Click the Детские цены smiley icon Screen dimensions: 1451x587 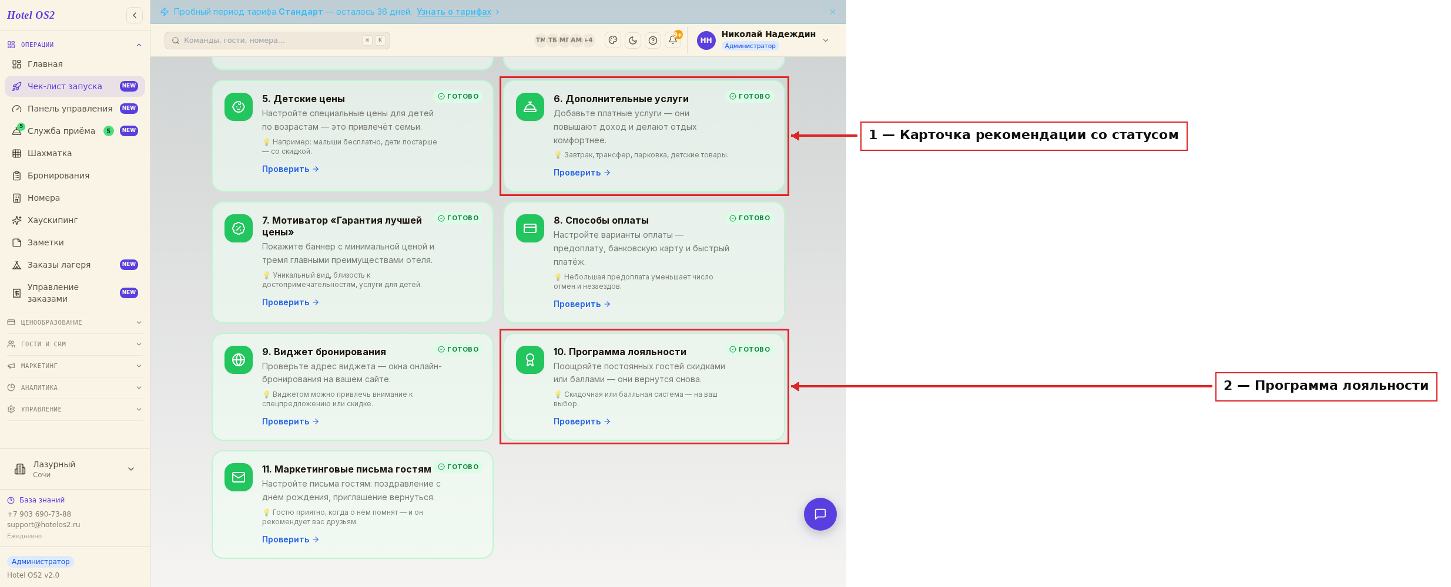239,107
